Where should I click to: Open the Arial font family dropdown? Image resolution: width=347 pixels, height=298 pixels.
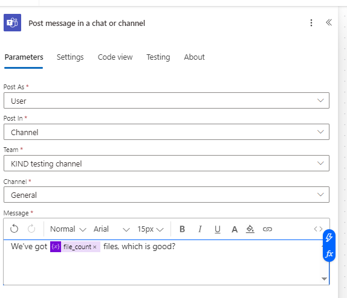[111, 229]
